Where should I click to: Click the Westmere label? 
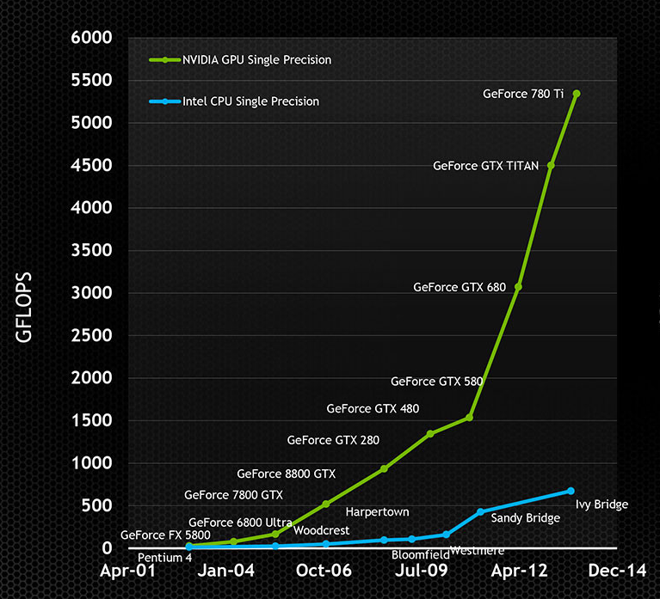(477, 550)
